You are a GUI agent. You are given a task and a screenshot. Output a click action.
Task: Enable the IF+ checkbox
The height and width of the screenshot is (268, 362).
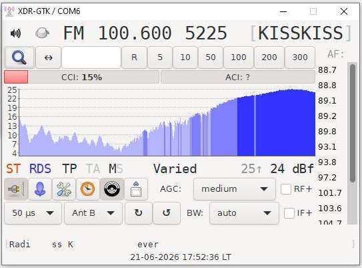click(x=289, y=213)
